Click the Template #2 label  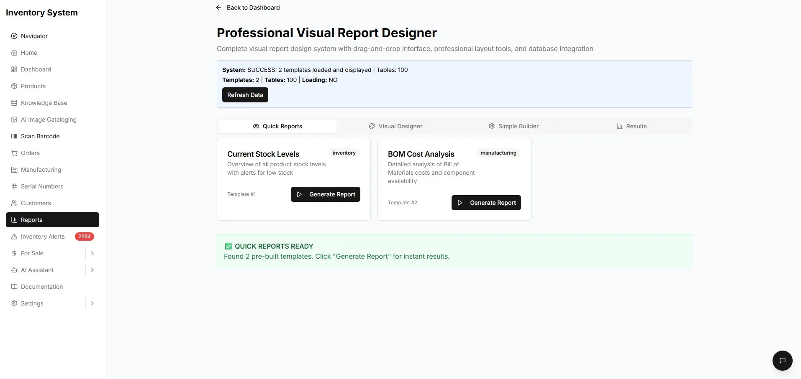(403, 203)
